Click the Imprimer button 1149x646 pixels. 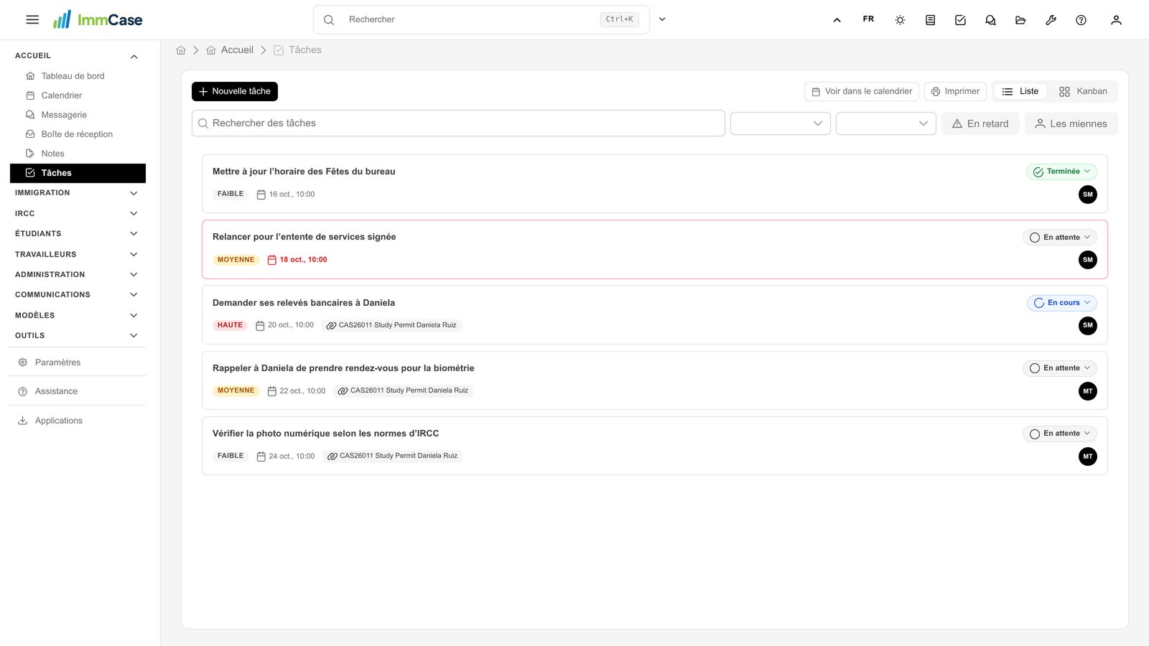point(955,91)
